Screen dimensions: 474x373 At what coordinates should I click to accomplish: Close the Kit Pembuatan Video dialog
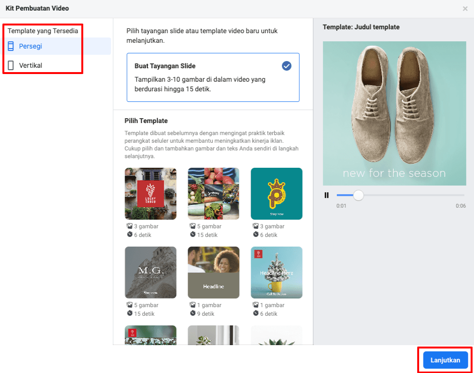pos(465,9)
